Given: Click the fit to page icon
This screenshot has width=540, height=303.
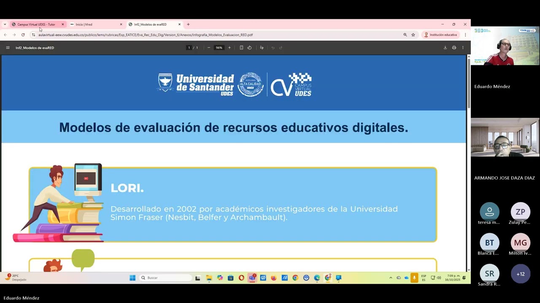Looking at the screenshot, I should (241, 48).
